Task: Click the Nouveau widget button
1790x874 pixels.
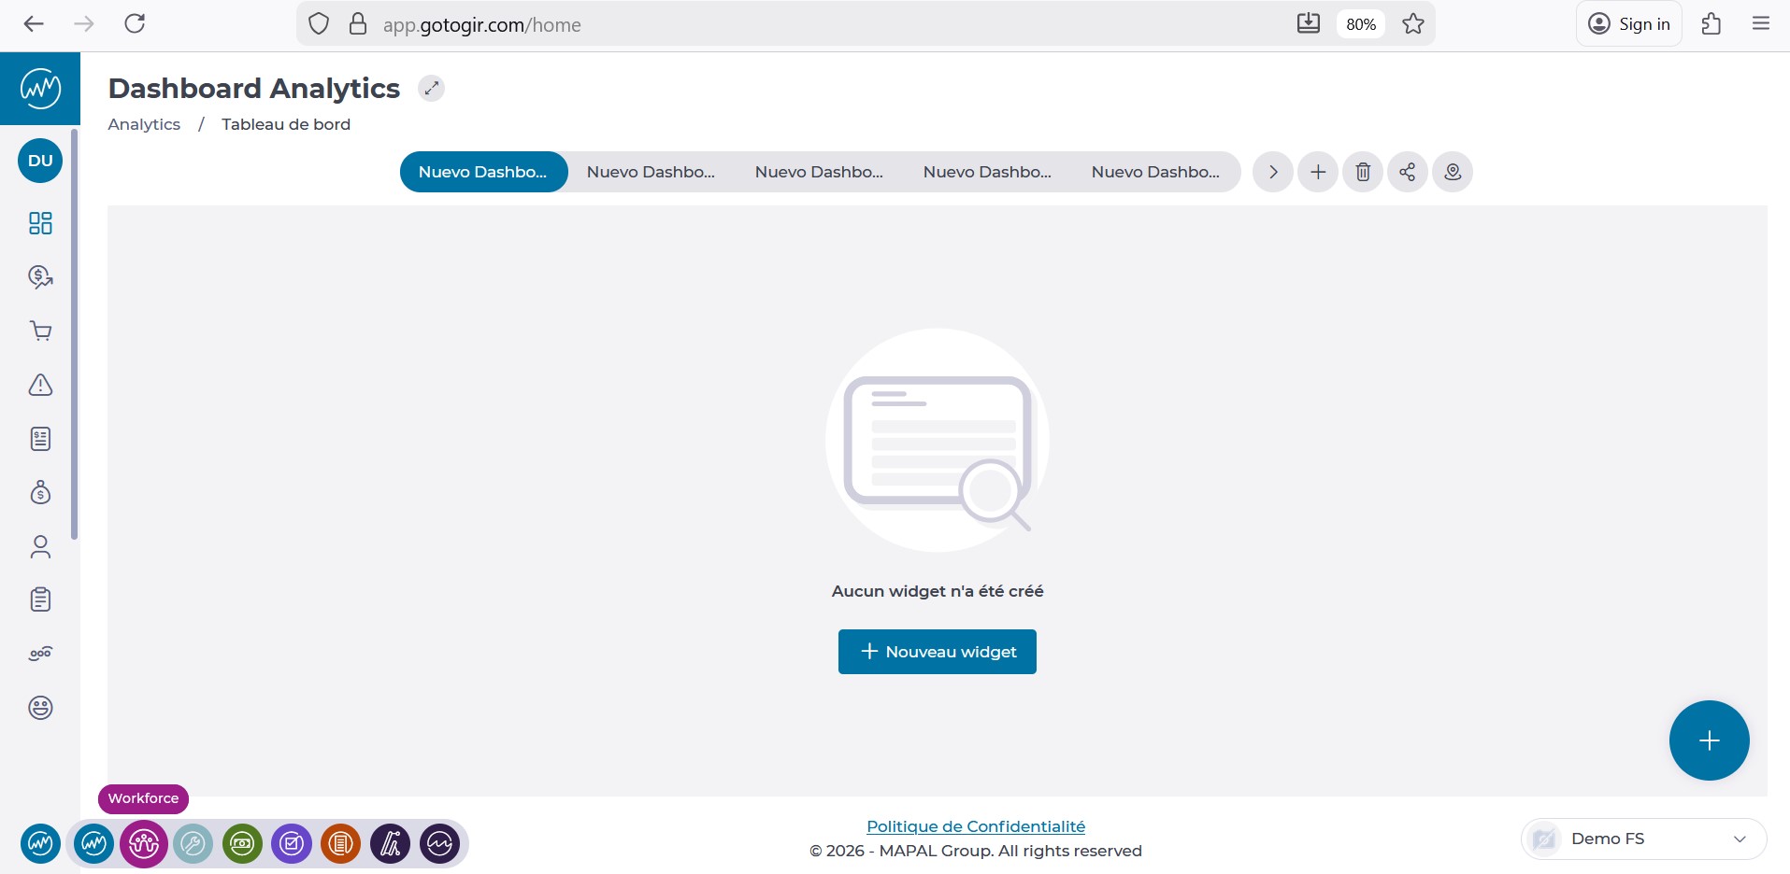Action: click(x=937, y=652)
